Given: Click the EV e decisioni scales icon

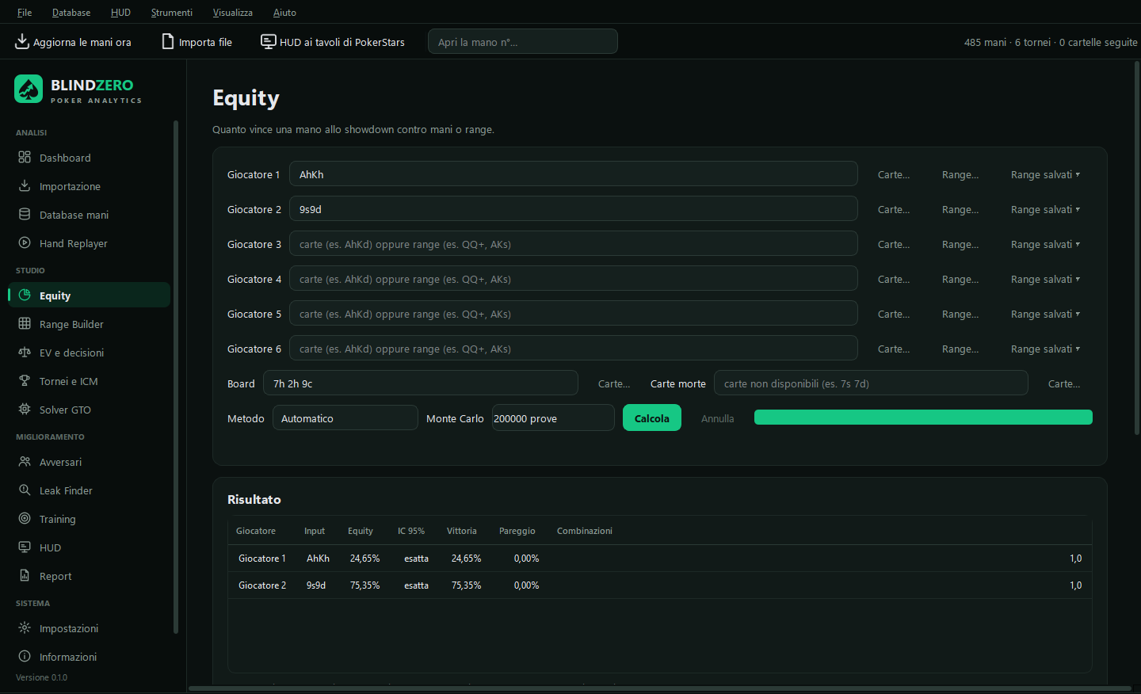Looking at the screenshot, I should pyautogui.click(x=25, y=352).
